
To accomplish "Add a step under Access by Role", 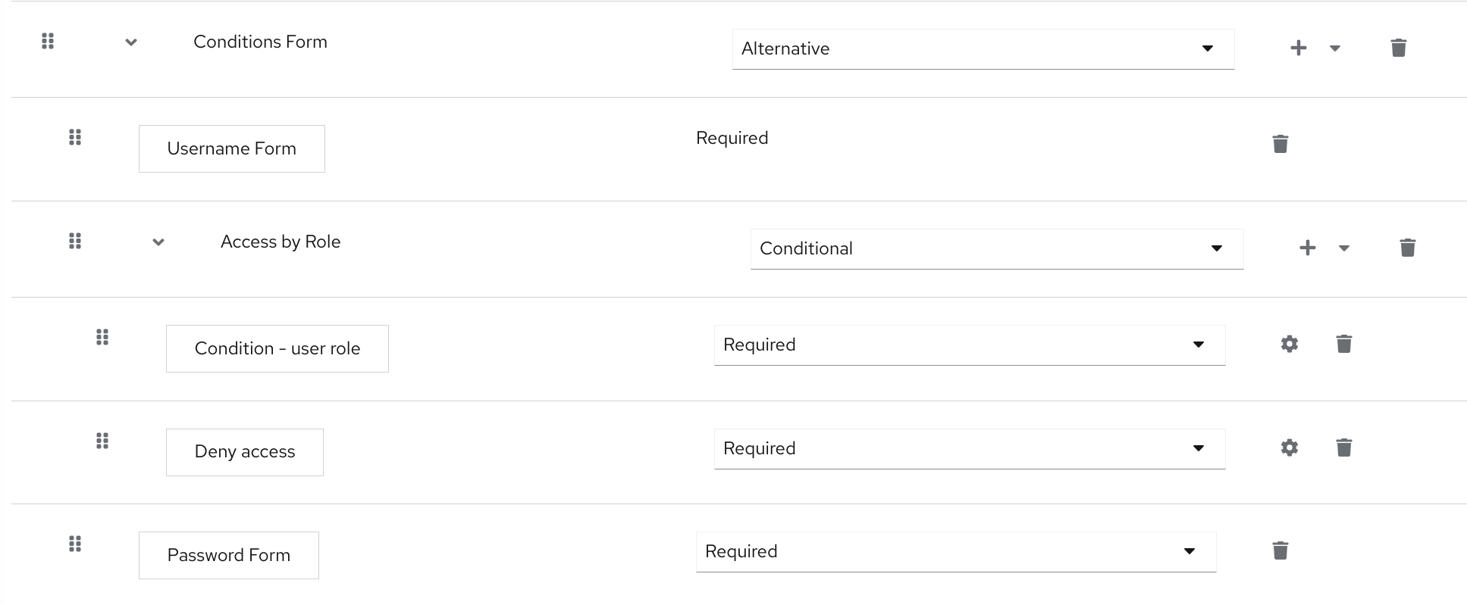I will click(1306, 248).
